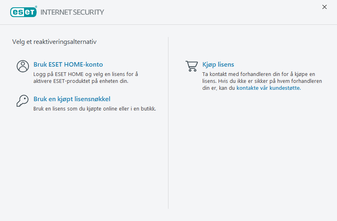Click the shopping cart icon

pos(192,66)
